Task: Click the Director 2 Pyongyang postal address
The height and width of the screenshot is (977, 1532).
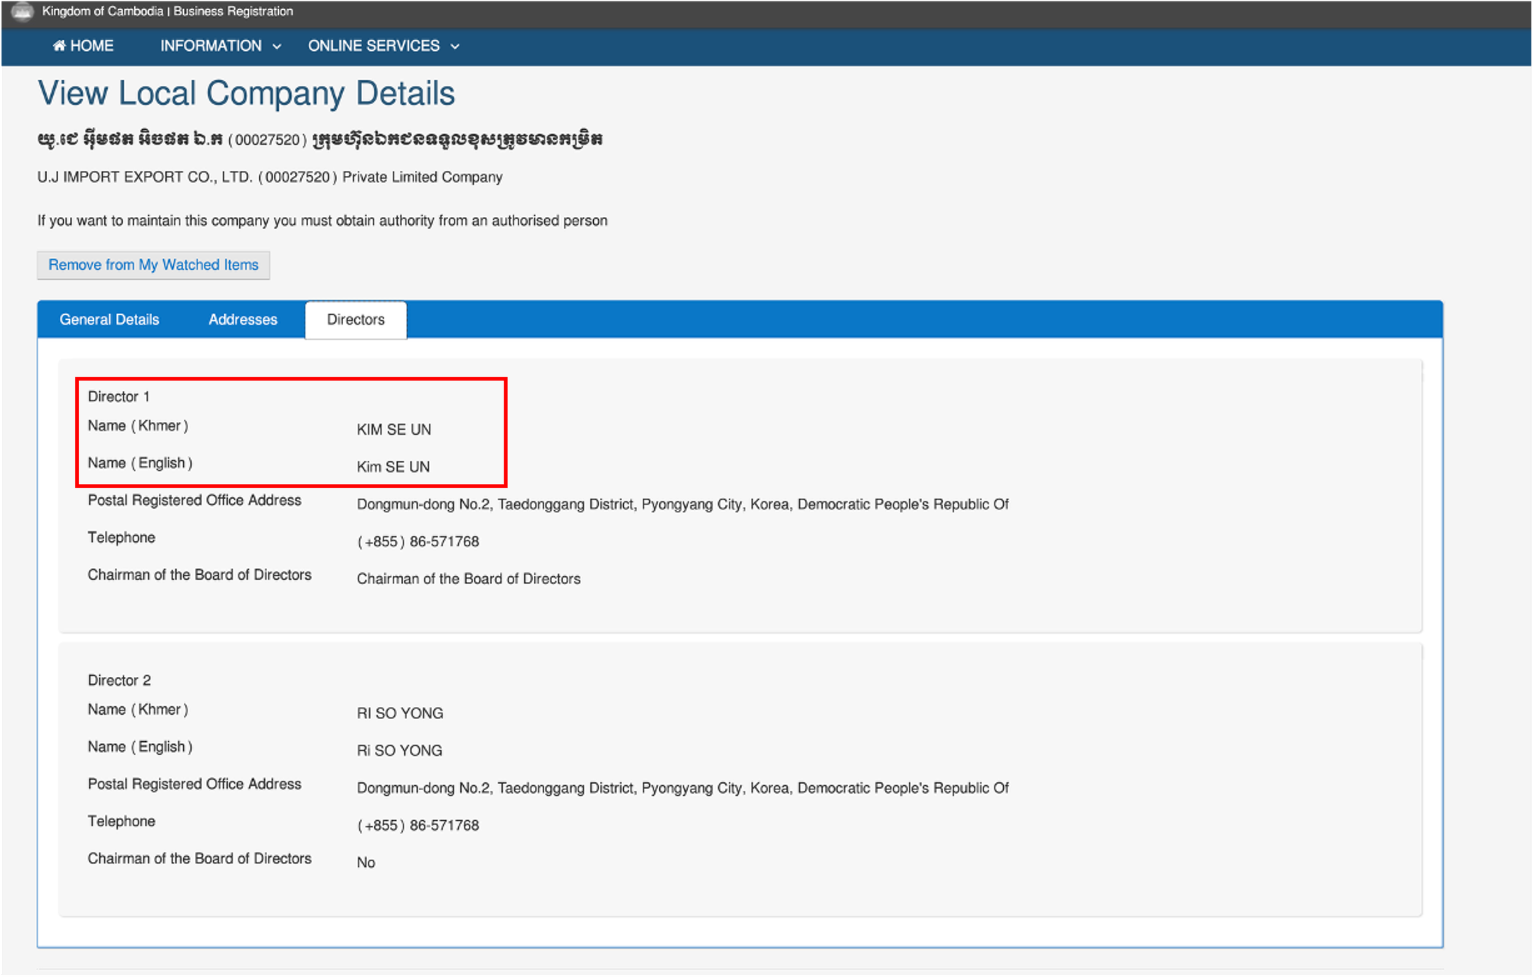Action: click(x=682, y=788)
